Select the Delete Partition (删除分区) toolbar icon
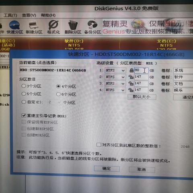The width and height of the screenshot is (193, 193). [x=73, y=27]
